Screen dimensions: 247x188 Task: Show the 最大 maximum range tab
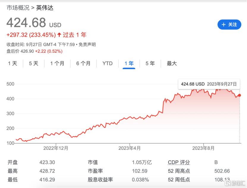(172, 63)
